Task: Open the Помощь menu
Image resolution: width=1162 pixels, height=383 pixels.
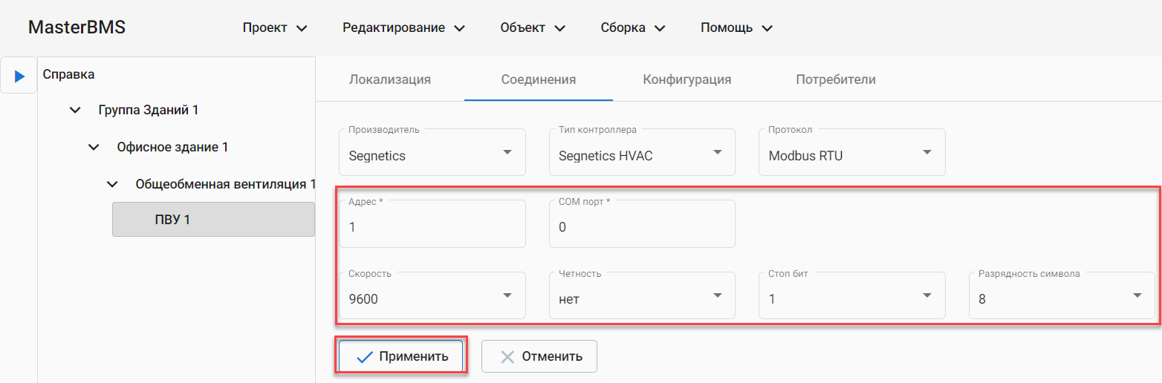Action: pyautogui.click(x=736, y=28)
